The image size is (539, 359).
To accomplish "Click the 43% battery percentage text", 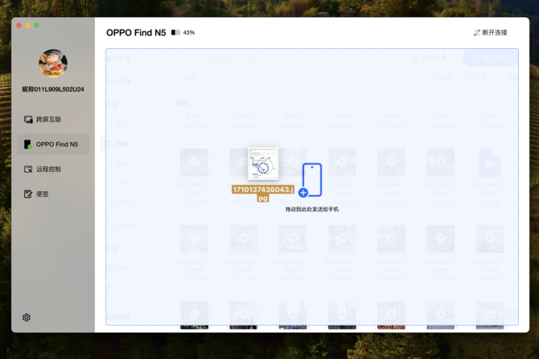I will (x=189, y=33).
